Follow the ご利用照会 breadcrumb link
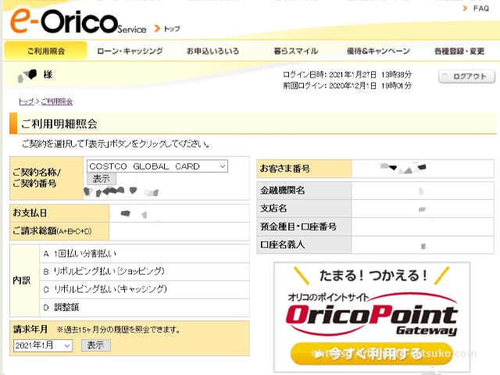The width and height of the screenshot is (500, 375). click(57, 102)
